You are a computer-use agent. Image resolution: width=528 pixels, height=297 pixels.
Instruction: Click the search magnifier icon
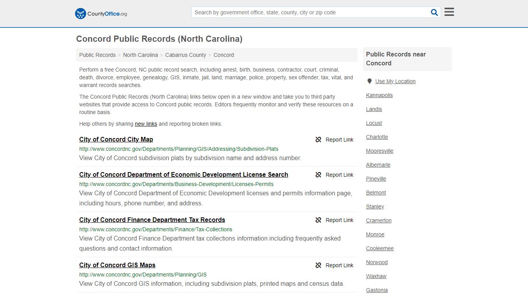coord(434,12)
